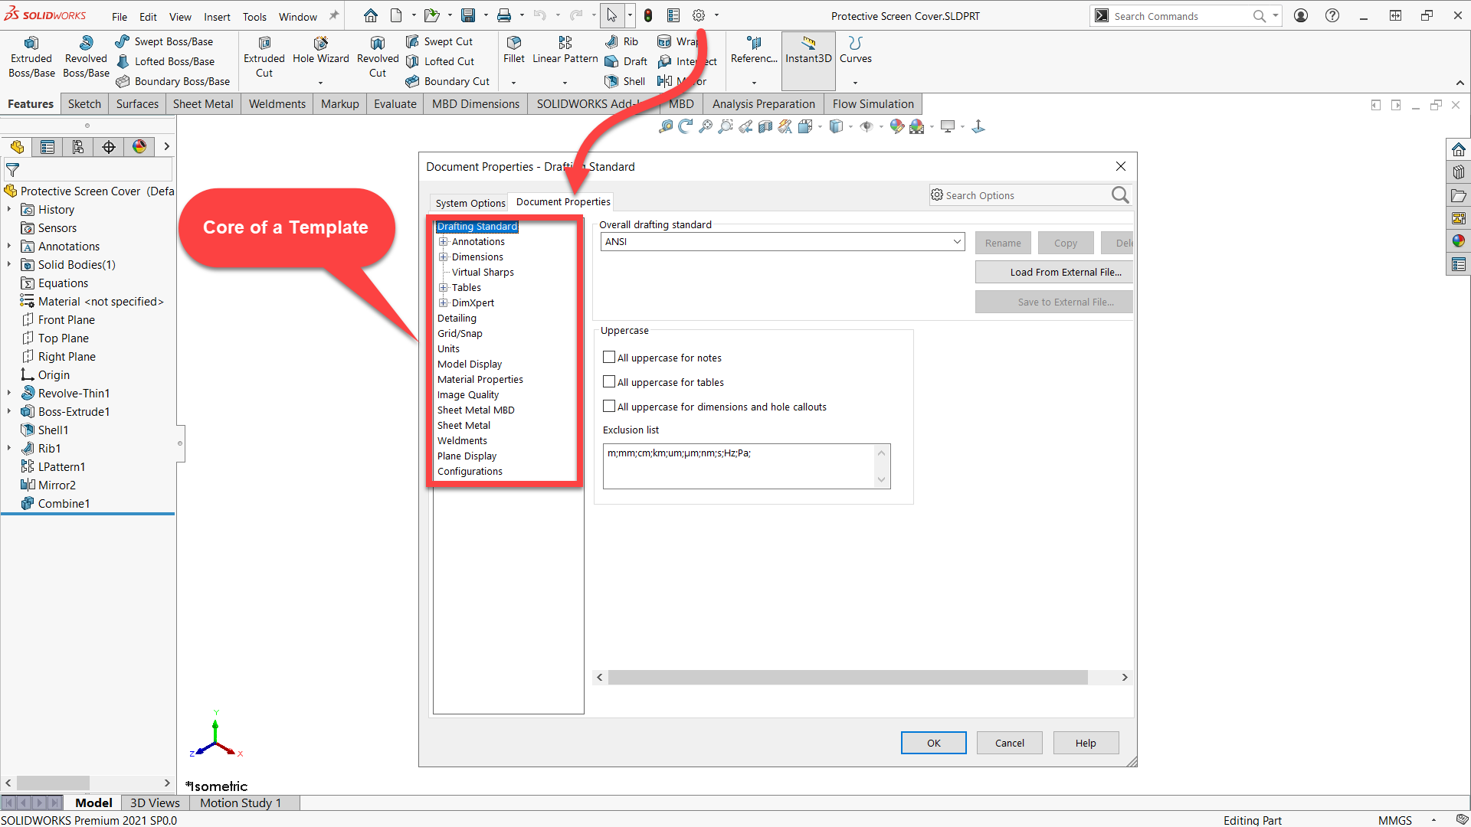
Task: Select the Draft tool
Action: [627, 61]
